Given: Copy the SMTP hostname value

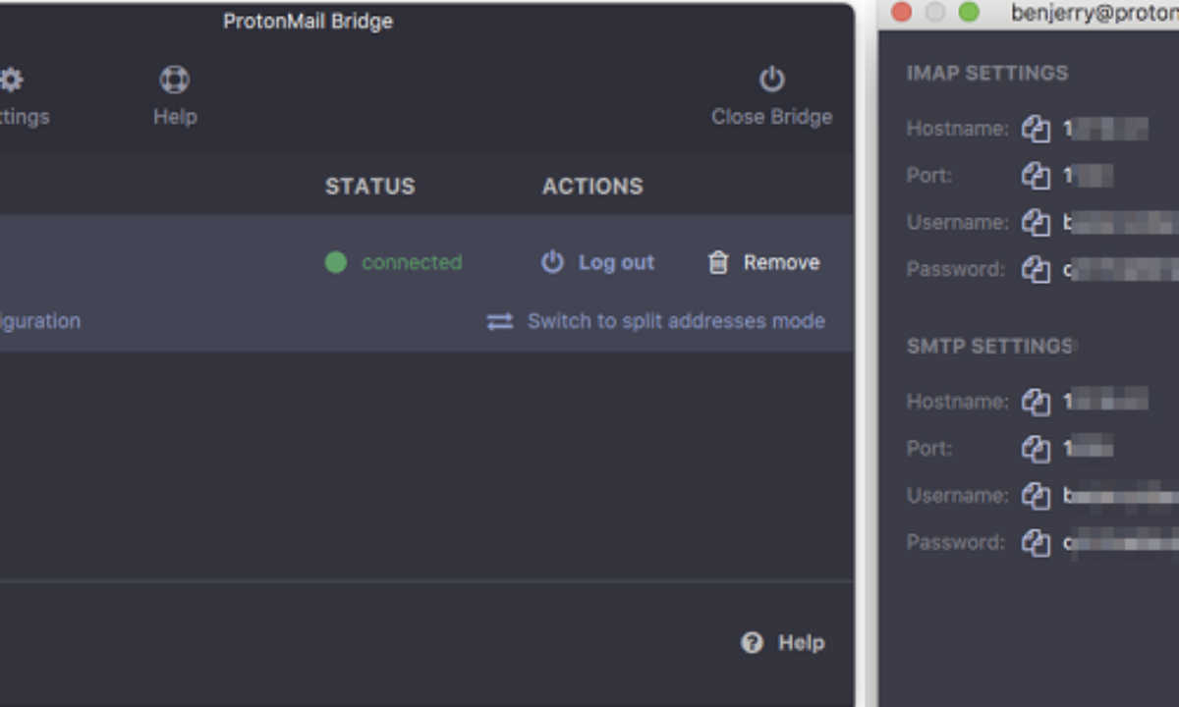Looking at the screenshot, I should click(1036, 402).
